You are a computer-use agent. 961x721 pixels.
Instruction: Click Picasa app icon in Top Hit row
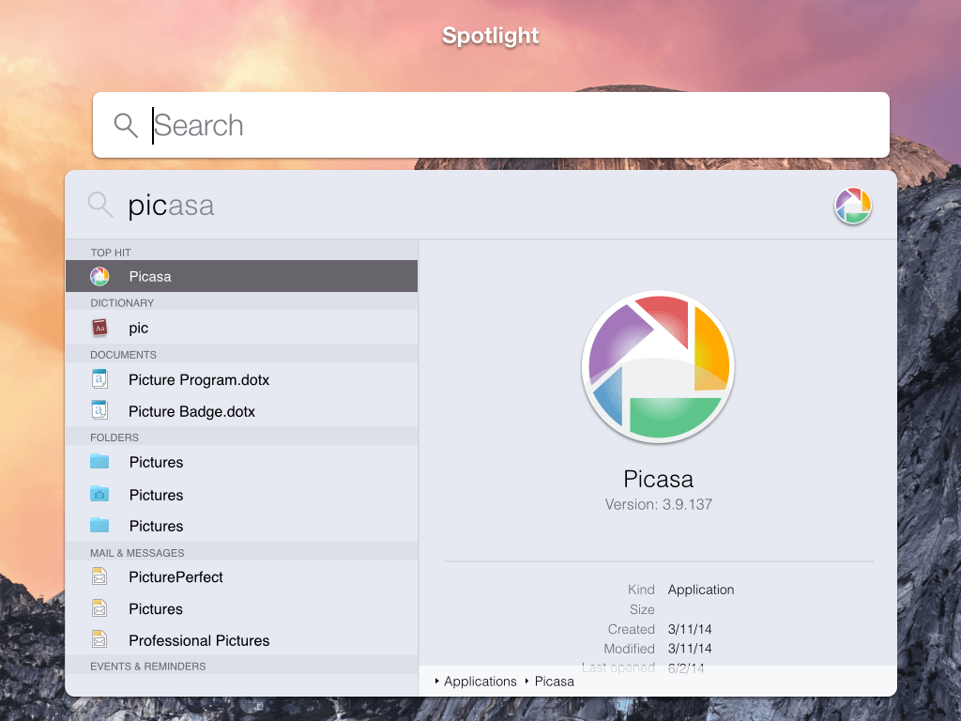(99, 277)
